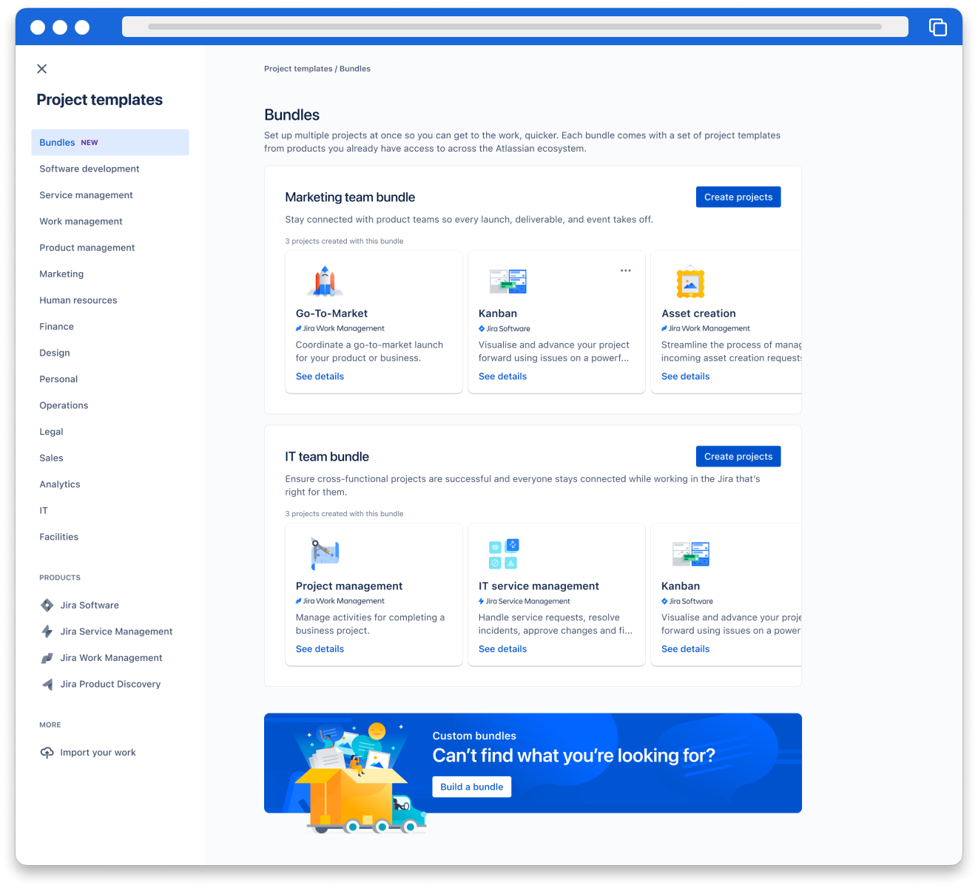See details for Go-To-Market template
The image size is (978, 888).
[x=320, y=376]
